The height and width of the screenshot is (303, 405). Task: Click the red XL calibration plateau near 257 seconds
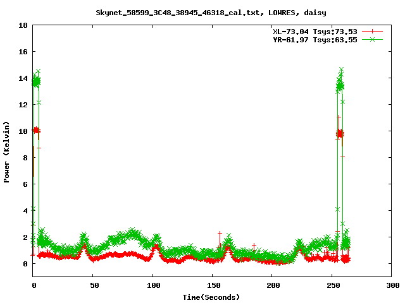[x=340, y=134]
